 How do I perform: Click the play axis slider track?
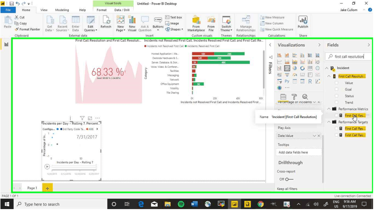[x=74, y=167]
